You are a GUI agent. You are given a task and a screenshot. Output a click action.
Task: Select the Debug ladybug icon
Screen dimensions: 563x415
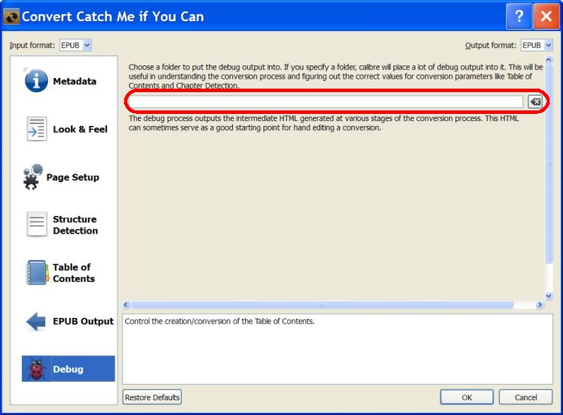pyautogui.click(x=37, y=369)
